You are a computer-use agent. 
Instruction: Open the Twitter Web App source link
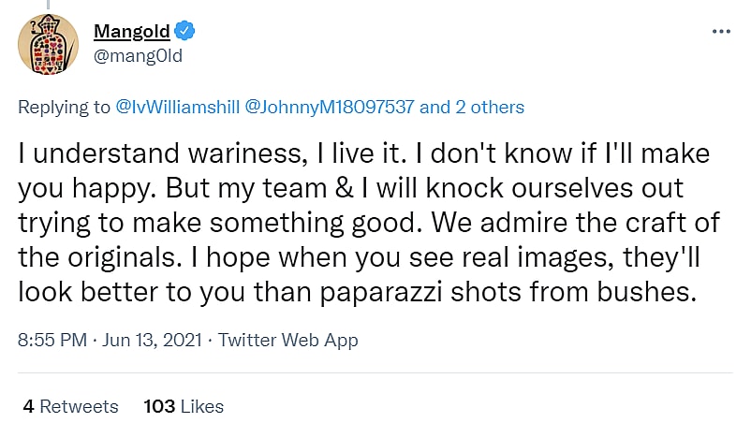[288, 340]
